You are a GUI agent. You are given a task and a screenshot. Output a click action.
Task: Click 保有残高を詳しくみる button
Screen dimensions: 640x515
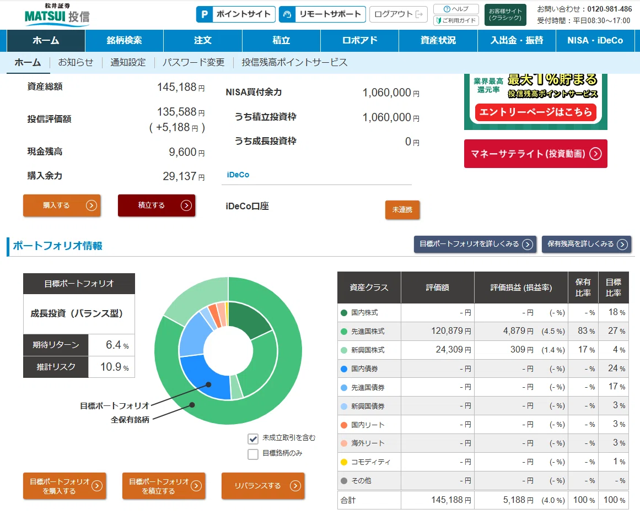587,244
